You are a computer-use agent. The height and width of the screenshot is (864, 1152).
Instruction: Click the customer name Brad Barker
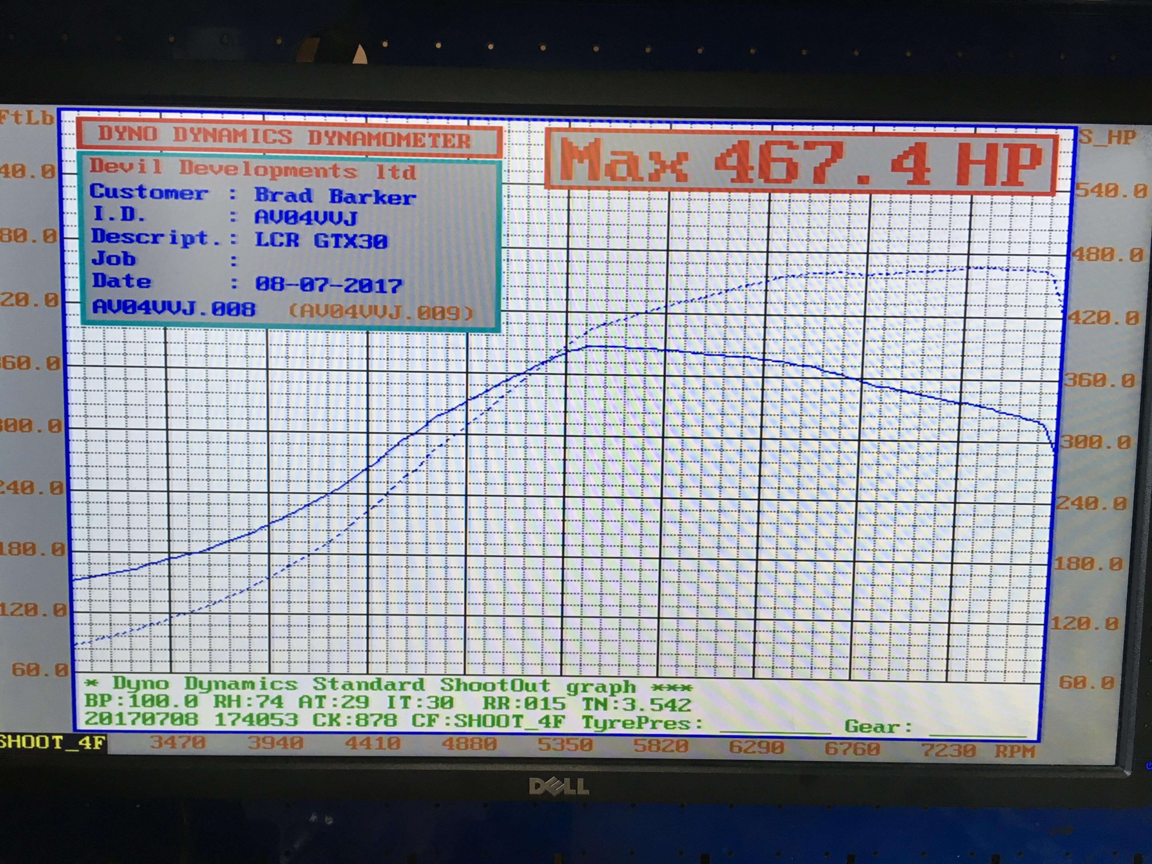tap(335, 196)
